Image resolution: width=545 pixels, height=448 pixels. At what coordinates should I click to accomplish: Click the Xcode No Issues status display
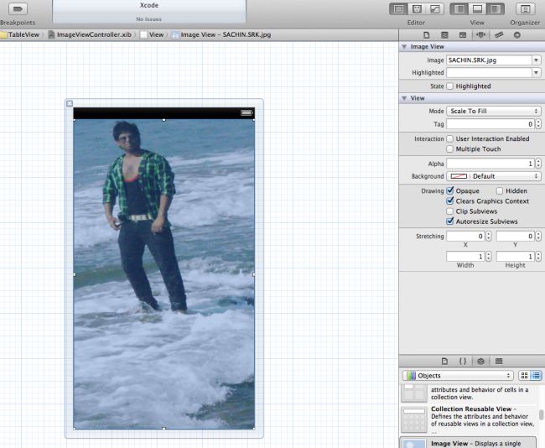click(149, 12)
